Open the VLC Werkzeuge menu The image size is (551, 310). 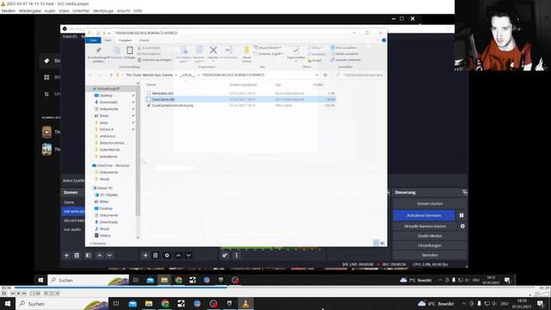[x=103, y=11]
